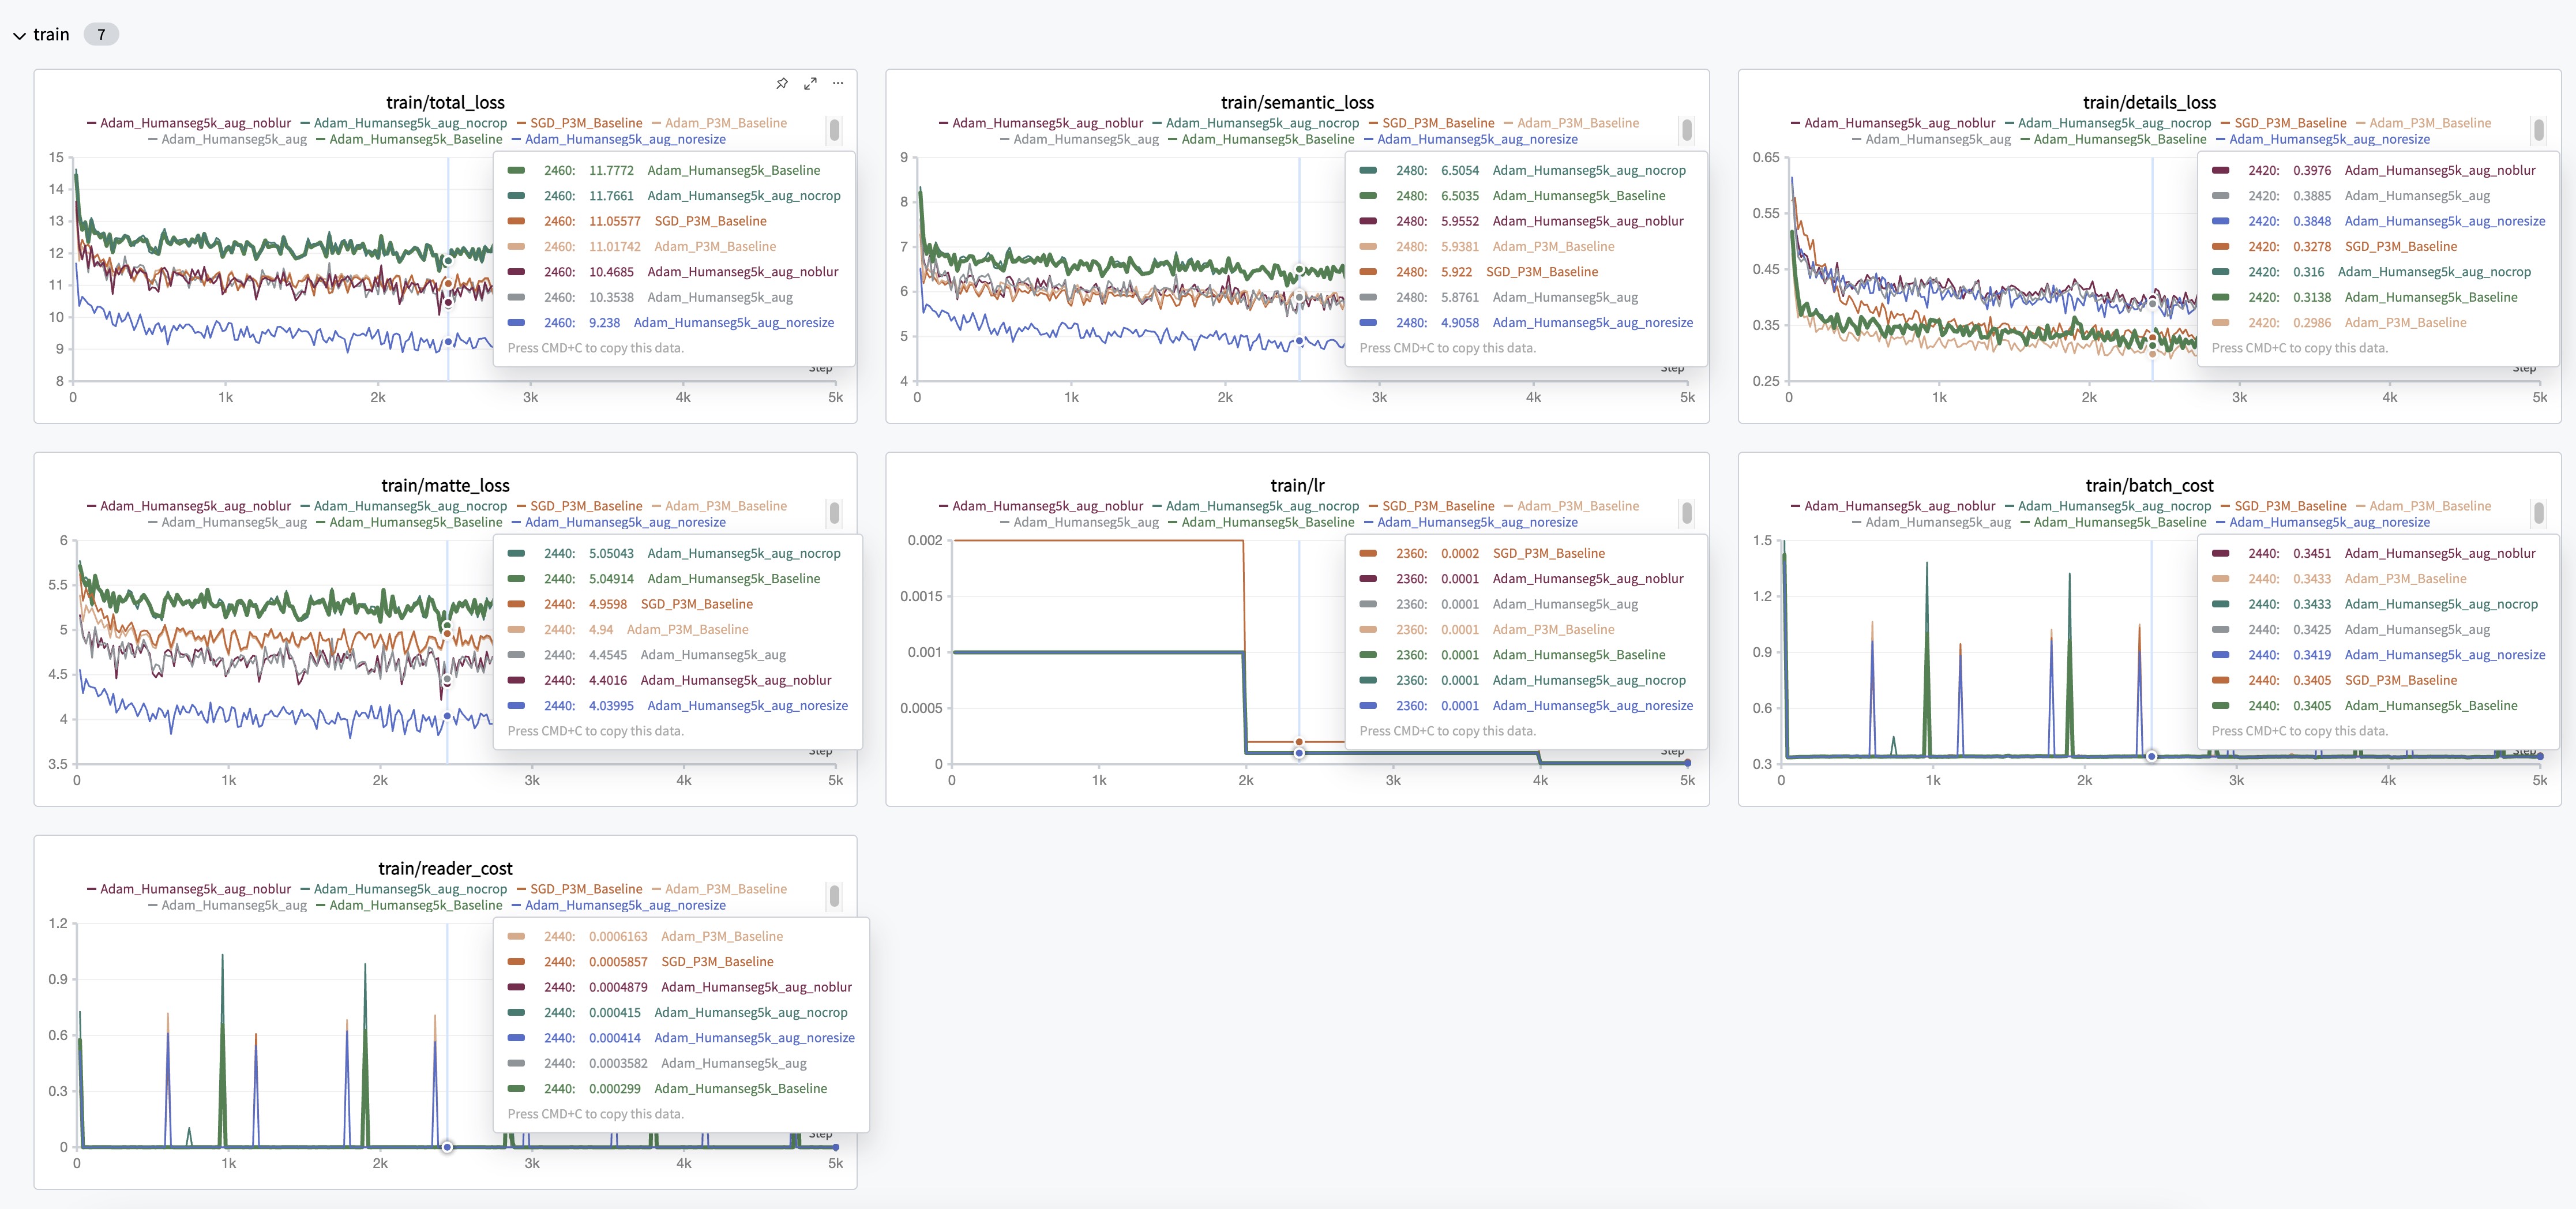
Task: Open more options for train/total_loss panel
Action: tap(838, 83)
